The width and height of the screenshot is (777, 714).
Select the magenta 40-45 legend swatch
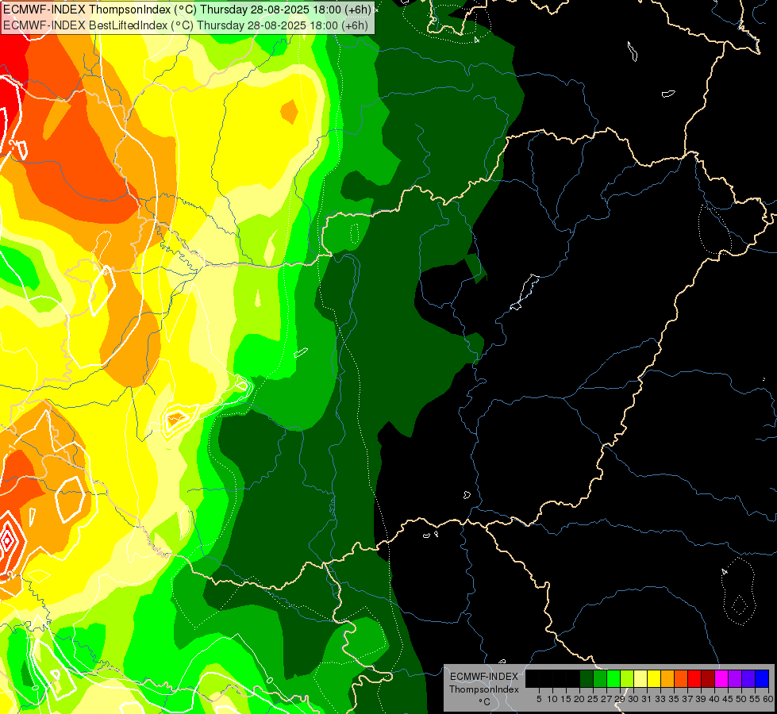(x=721, y=678)
